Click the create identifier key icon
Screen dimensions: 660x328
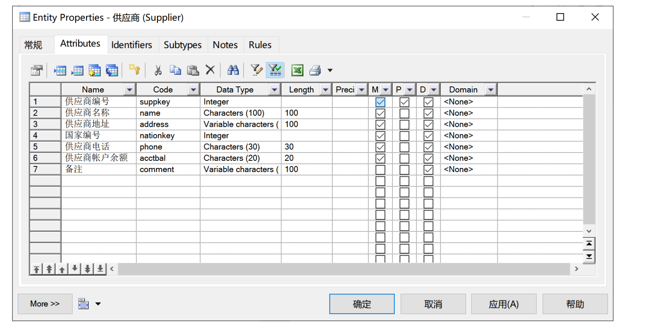click(x=134, y=70)
